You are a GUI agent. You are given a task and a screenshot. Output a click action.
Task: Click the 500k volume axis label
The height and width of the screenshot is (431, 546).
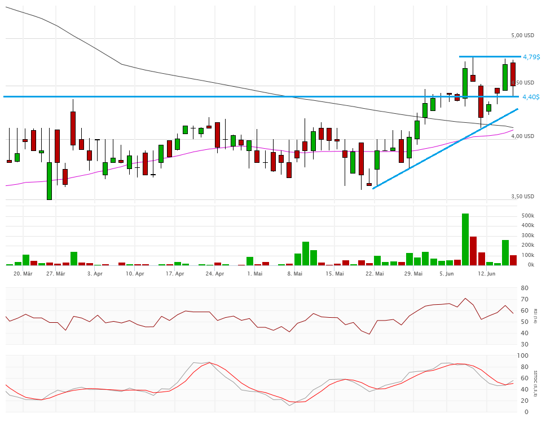click(x=528, y=216)
